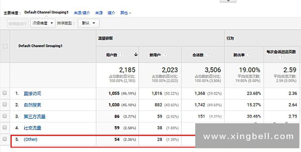This screenshot has height=152, width=301.
Task: Click the Default Channel Grouping1 table column header
Action: pyautogui.click(x=41, y=46)
